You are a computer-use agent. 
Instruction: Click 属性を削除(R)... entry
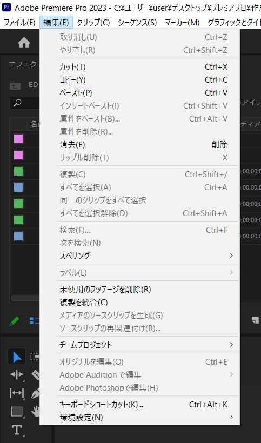point(140,132)
